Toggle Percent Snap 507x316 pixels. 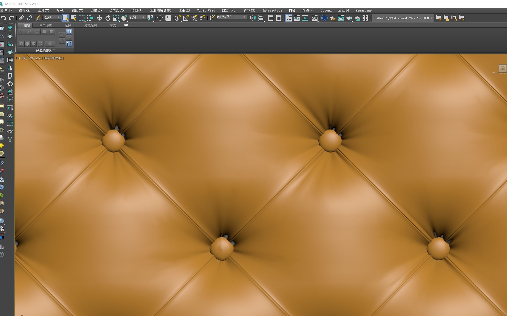(194, 18)
